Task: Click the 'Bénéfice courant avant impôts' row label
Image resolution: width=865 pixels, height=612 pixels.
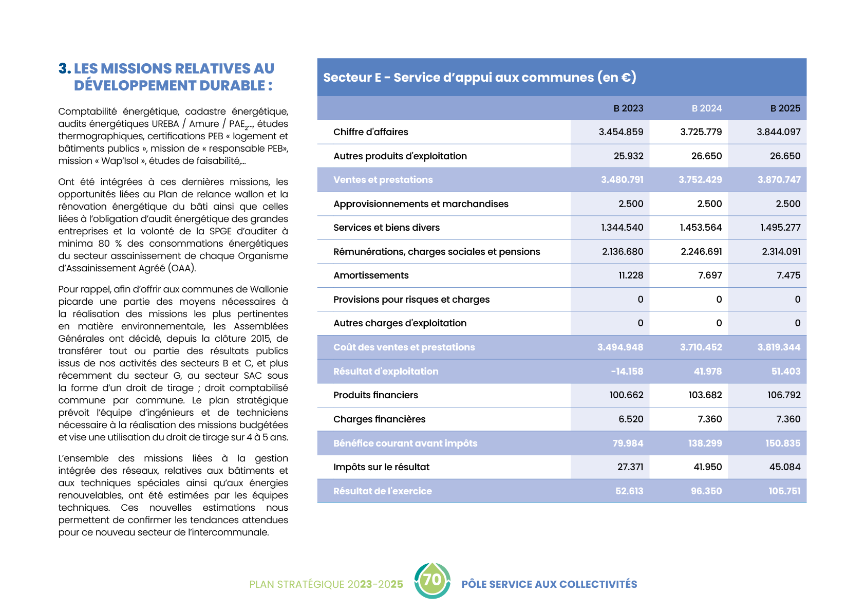Action: [x=405, y=443]
